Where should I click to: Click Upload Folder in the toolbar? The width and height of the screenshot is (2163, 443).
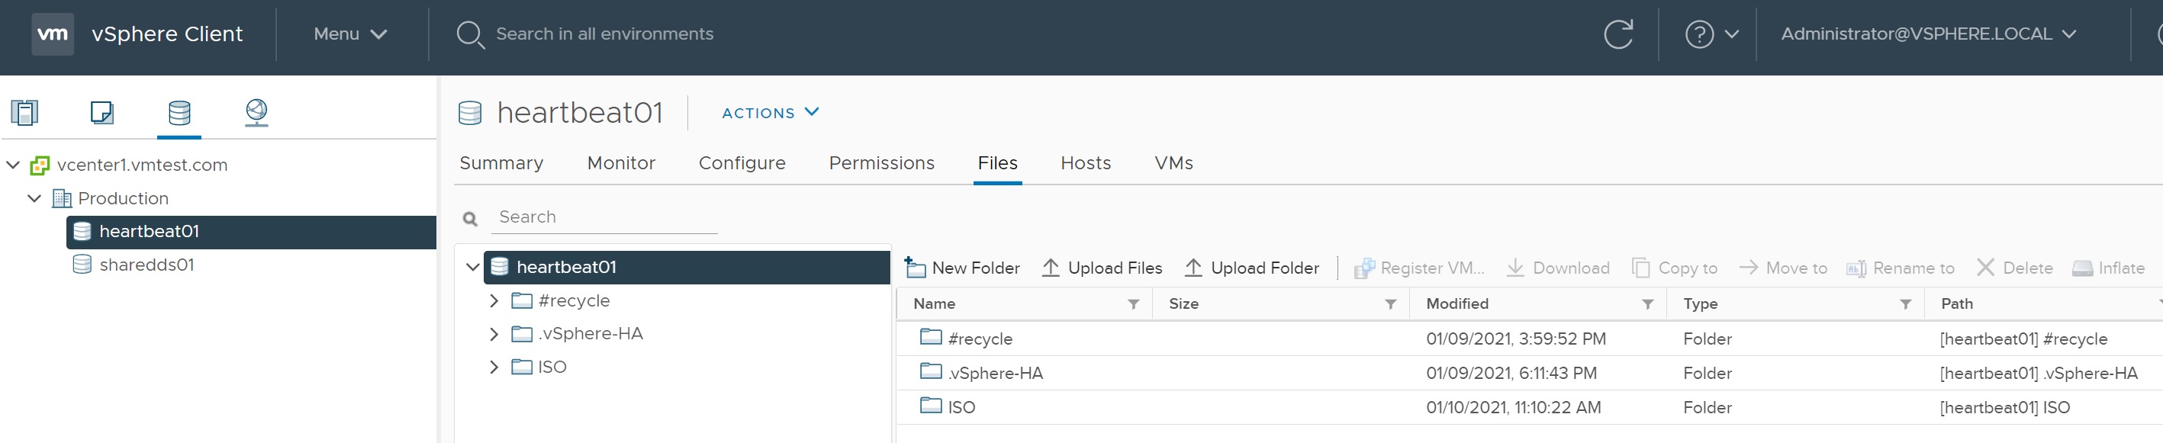click(1251, 268)
